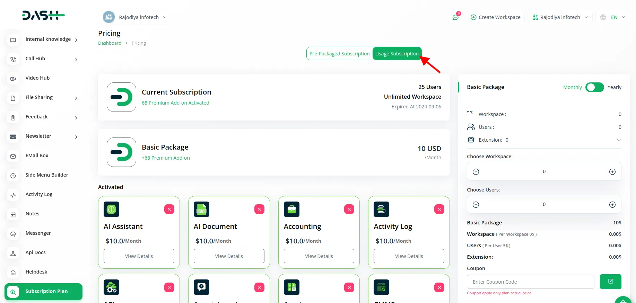
Task: Switch to Usage Subscription tab
Action: (x=397, y=54)
